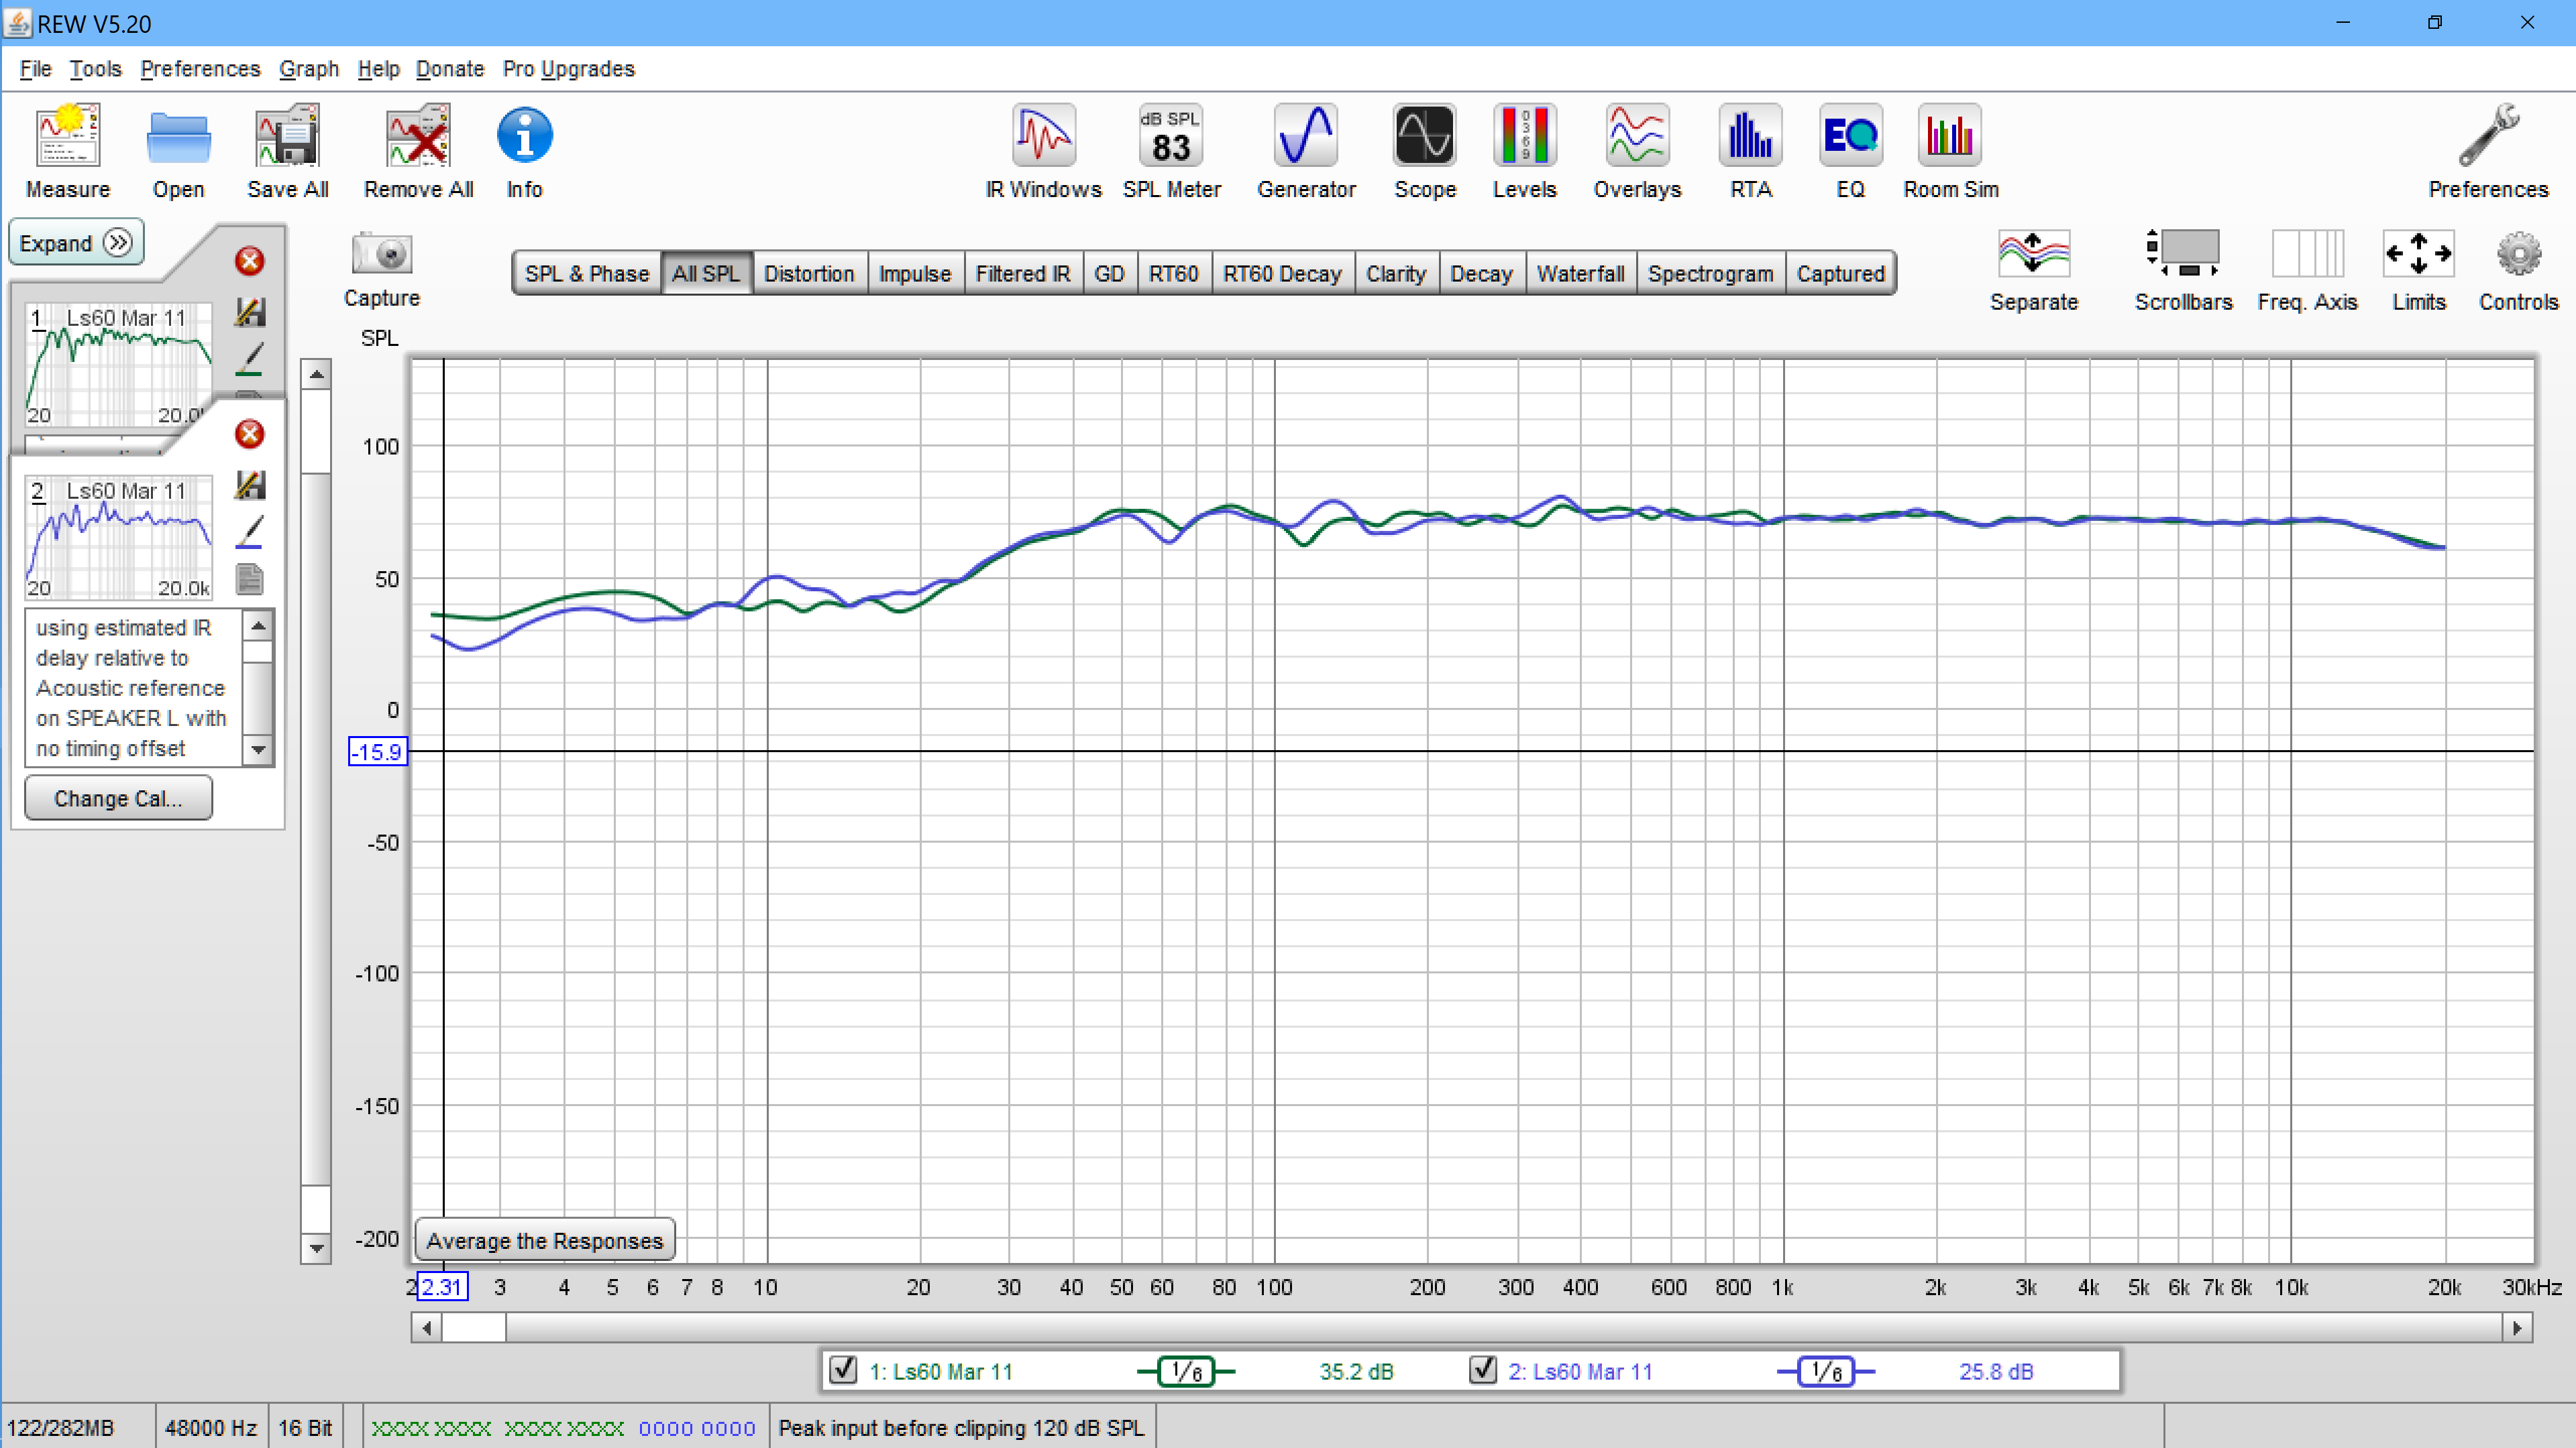Open the RTA analyzer
The width and height of the screenshot is (2576, 1448).
(x=1751, y=136)
